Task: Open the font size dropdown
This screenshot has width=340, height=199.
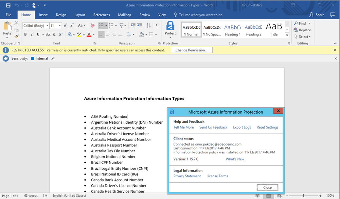Action: click(60, 26)
